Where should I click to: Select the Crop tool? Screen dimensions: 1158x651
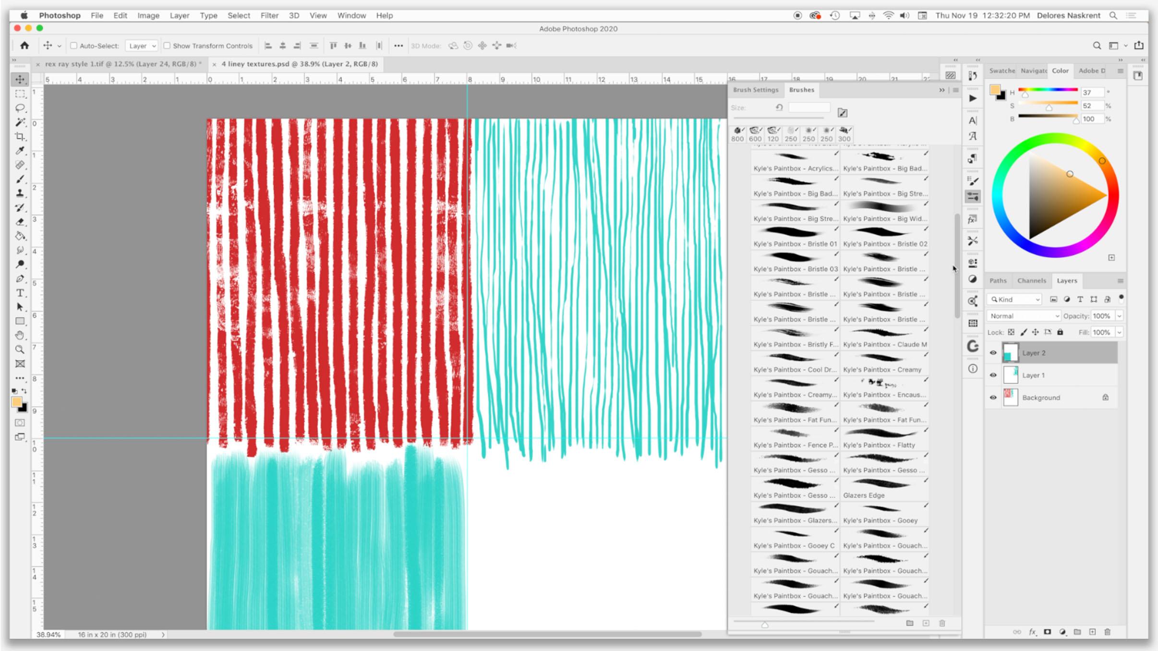click(20, 137)
